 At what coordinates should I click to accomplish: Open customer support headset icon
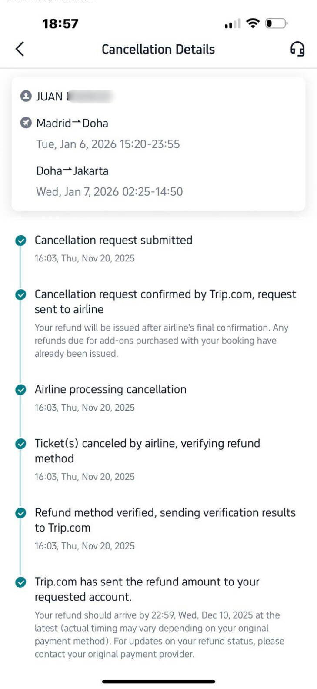tap(297, 49)
